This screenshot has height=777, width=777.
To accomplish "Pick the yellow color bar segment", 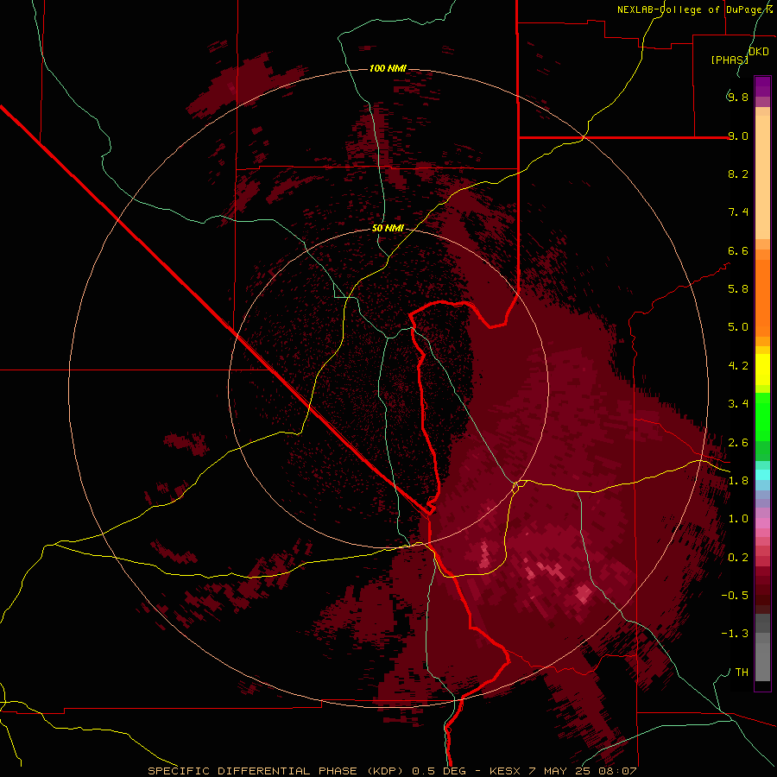I will [762, 370].
